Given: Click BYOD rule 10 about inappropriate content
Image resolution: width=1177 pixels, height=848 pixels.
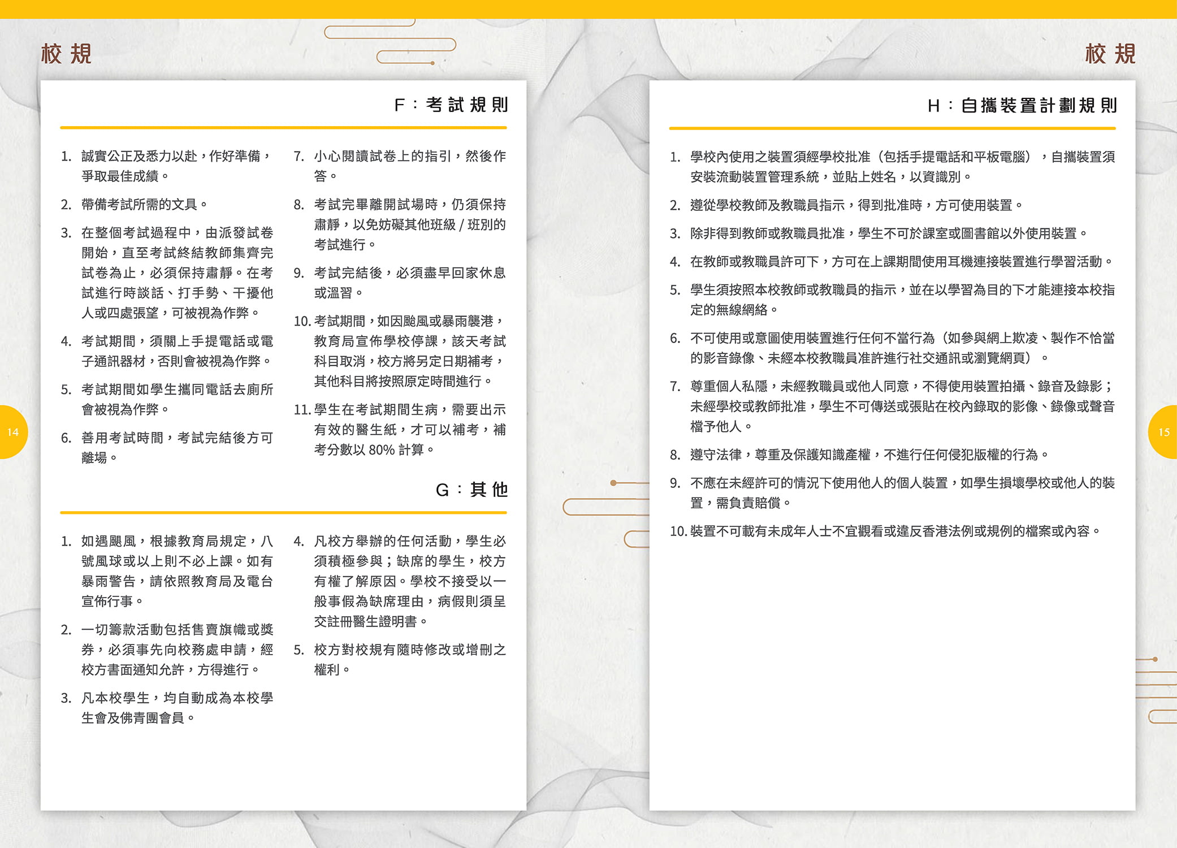Looking at the screenshot, I should [x=895, y=531].
